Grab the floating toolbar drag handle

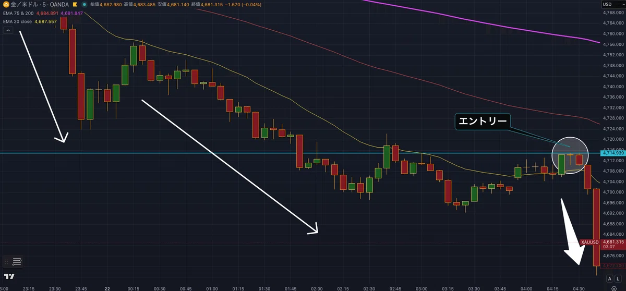tap(6, 261)
